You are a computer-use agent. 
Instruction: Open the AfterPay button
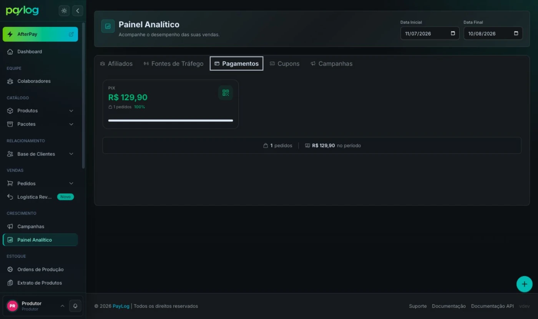click(40, 34)
